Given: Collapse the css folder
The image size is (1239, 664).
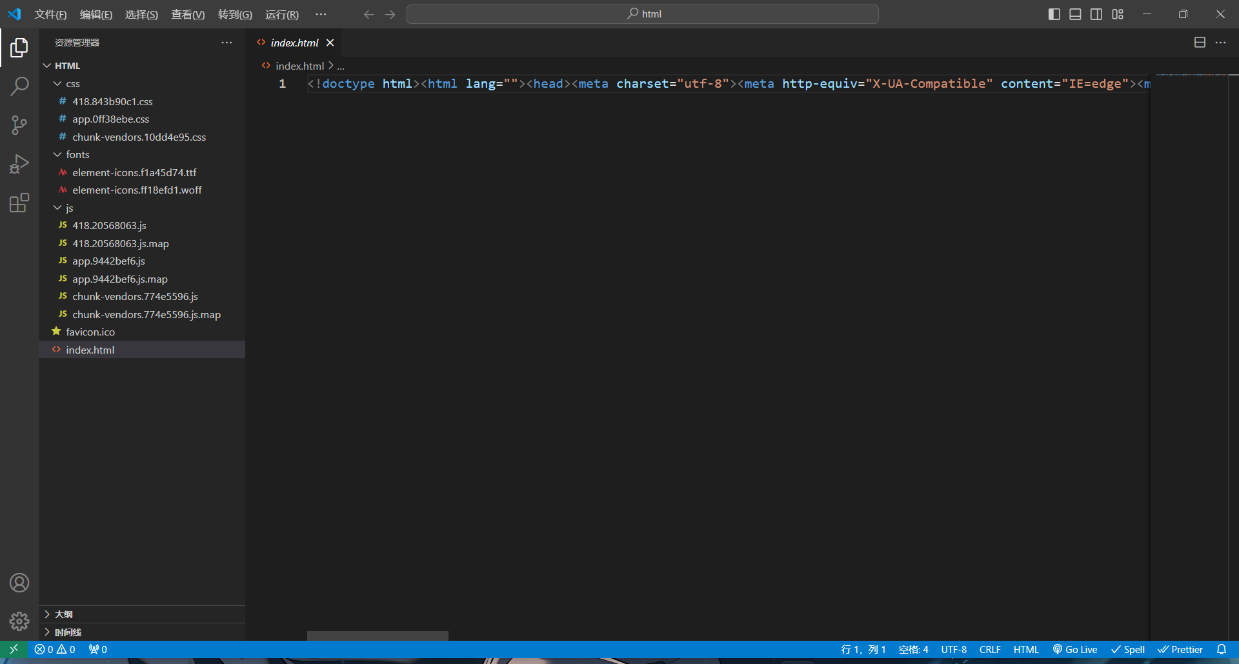Looking at the screenshot, I should tap(72, 84).
